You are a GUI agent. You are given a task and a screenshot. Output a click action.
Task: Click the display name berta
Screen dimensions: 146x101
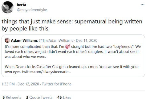(21, 5)
